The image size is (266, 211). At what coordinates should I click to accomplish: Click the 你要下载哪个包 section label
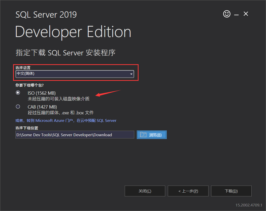[29, 85]
